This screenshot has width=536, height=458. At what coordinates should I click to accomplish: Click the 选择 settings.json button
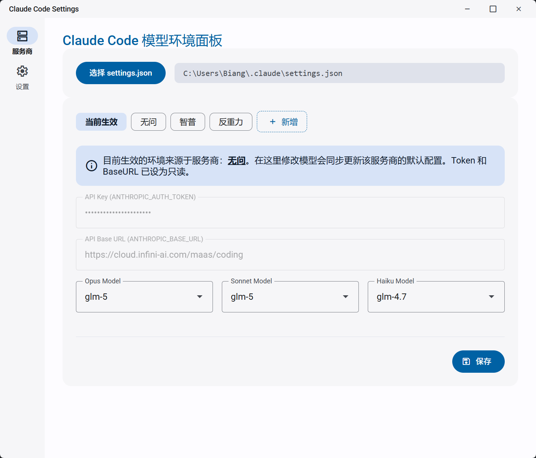tap(121, 73)
